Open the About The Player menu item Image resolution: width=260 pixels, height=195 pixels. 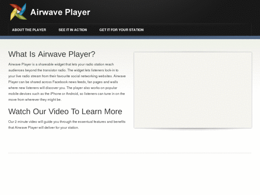click(29, 30)
